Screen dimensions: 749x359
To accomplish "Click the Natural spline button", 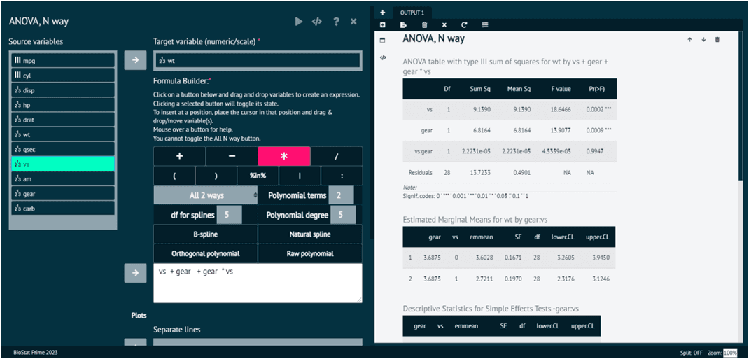I will (x=309, y=234).
